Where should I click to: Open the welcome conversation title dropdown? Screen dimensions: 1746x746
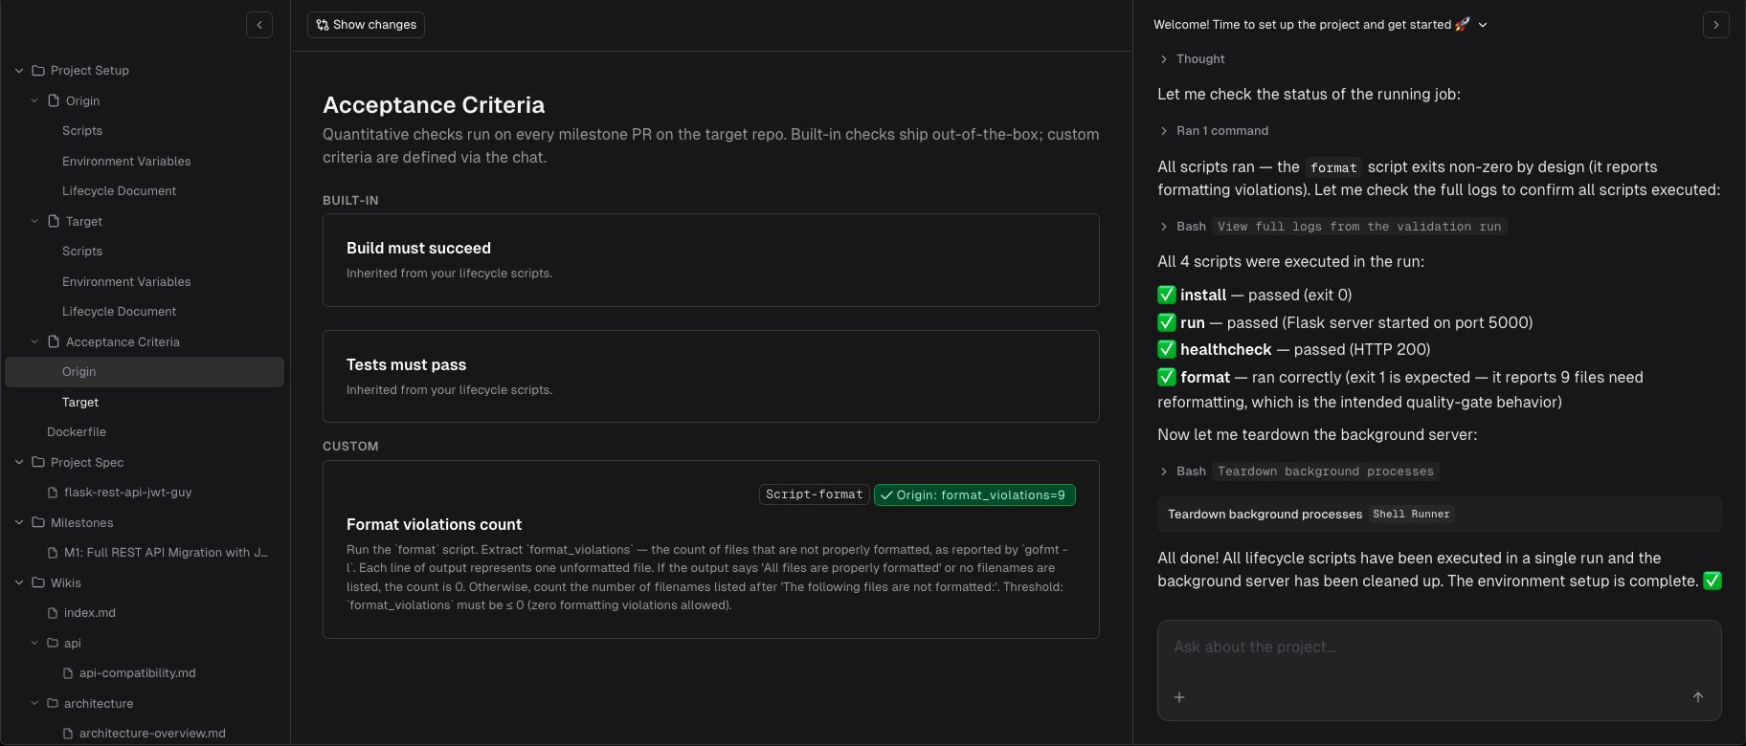tap(1483, 25)
